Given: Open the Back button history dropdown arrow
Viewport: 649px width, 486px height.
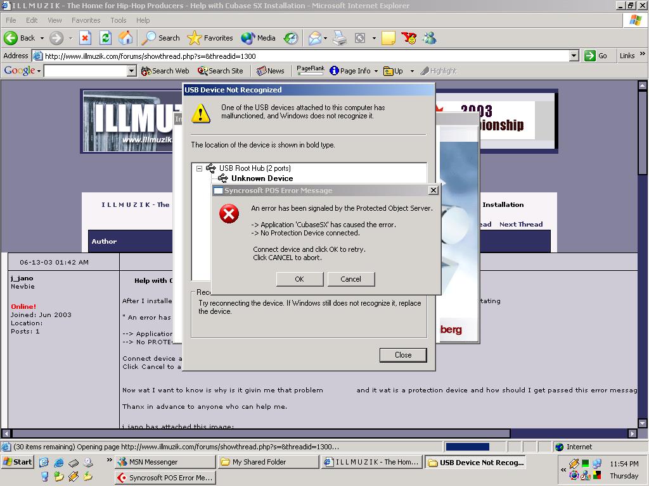Looking at the screenshot, I should tap(42, 38).
